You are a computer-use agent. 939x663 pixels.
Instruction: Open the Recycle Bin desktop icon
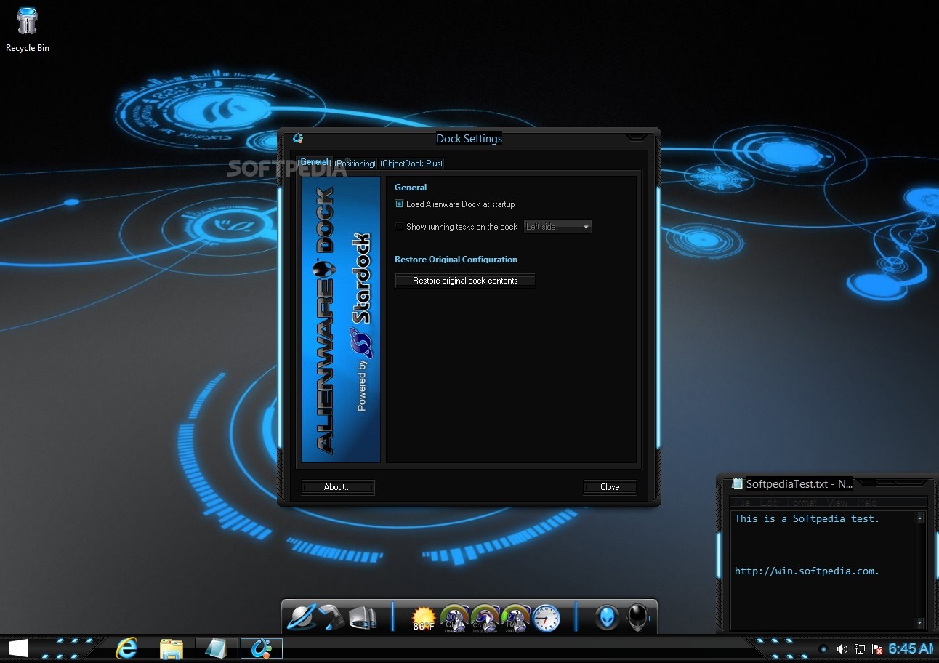(x=28, y=29)
